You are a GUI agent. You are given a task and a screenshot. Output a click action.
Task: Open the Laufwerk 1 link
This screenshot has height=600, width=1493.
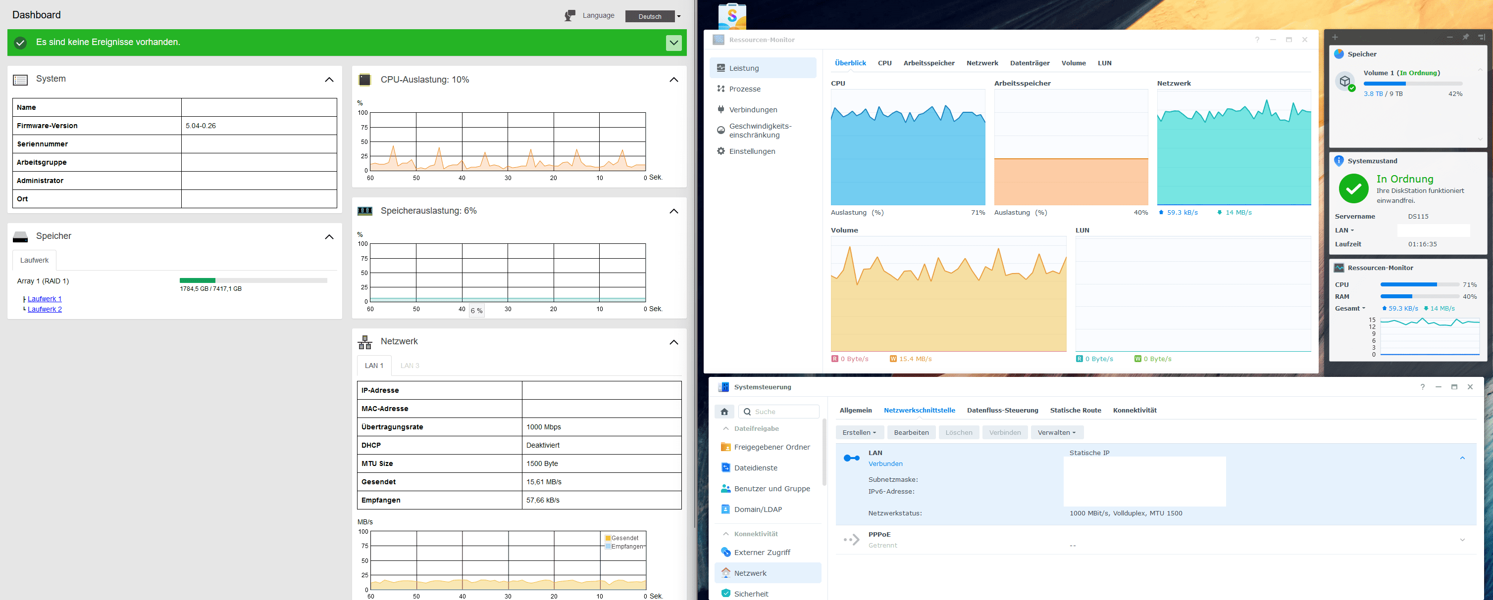pyautogui.click(x=45, y=299)
